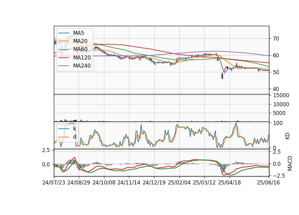Click the purple MA240 legend line sample
Image resolution: width=299 pixels, height=215 pixels.
point(64,66)
